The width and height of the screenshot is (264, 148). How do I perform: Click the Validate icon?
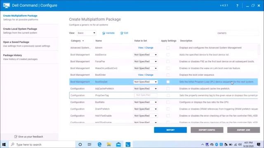click(104, 33)
